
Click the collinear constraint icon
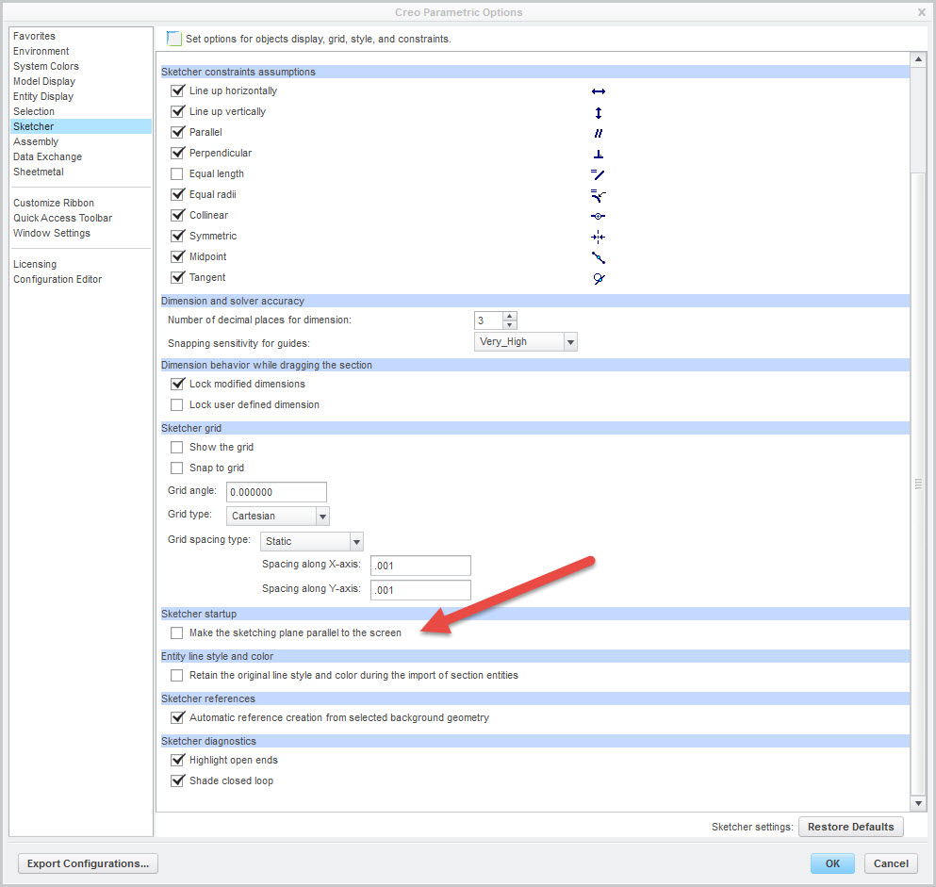pos(599,216)
